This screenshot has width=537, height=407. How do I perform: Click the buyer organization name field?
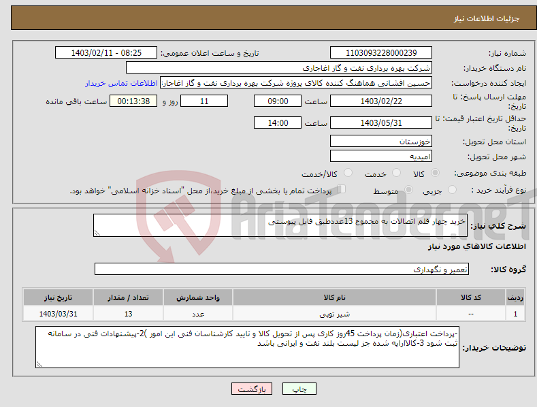tap(279, 68)
